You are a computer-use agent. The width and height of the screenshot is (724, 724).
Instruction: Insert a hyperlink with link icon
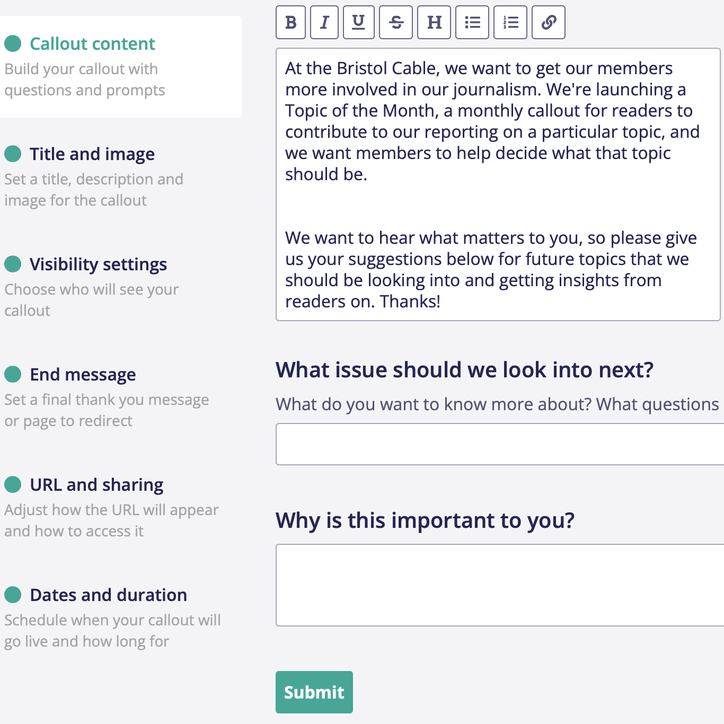[x=549, y=22]
